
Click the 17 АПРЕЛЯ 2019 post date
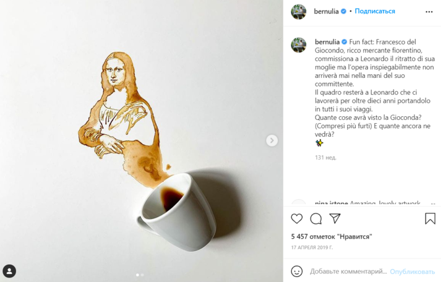312,247
